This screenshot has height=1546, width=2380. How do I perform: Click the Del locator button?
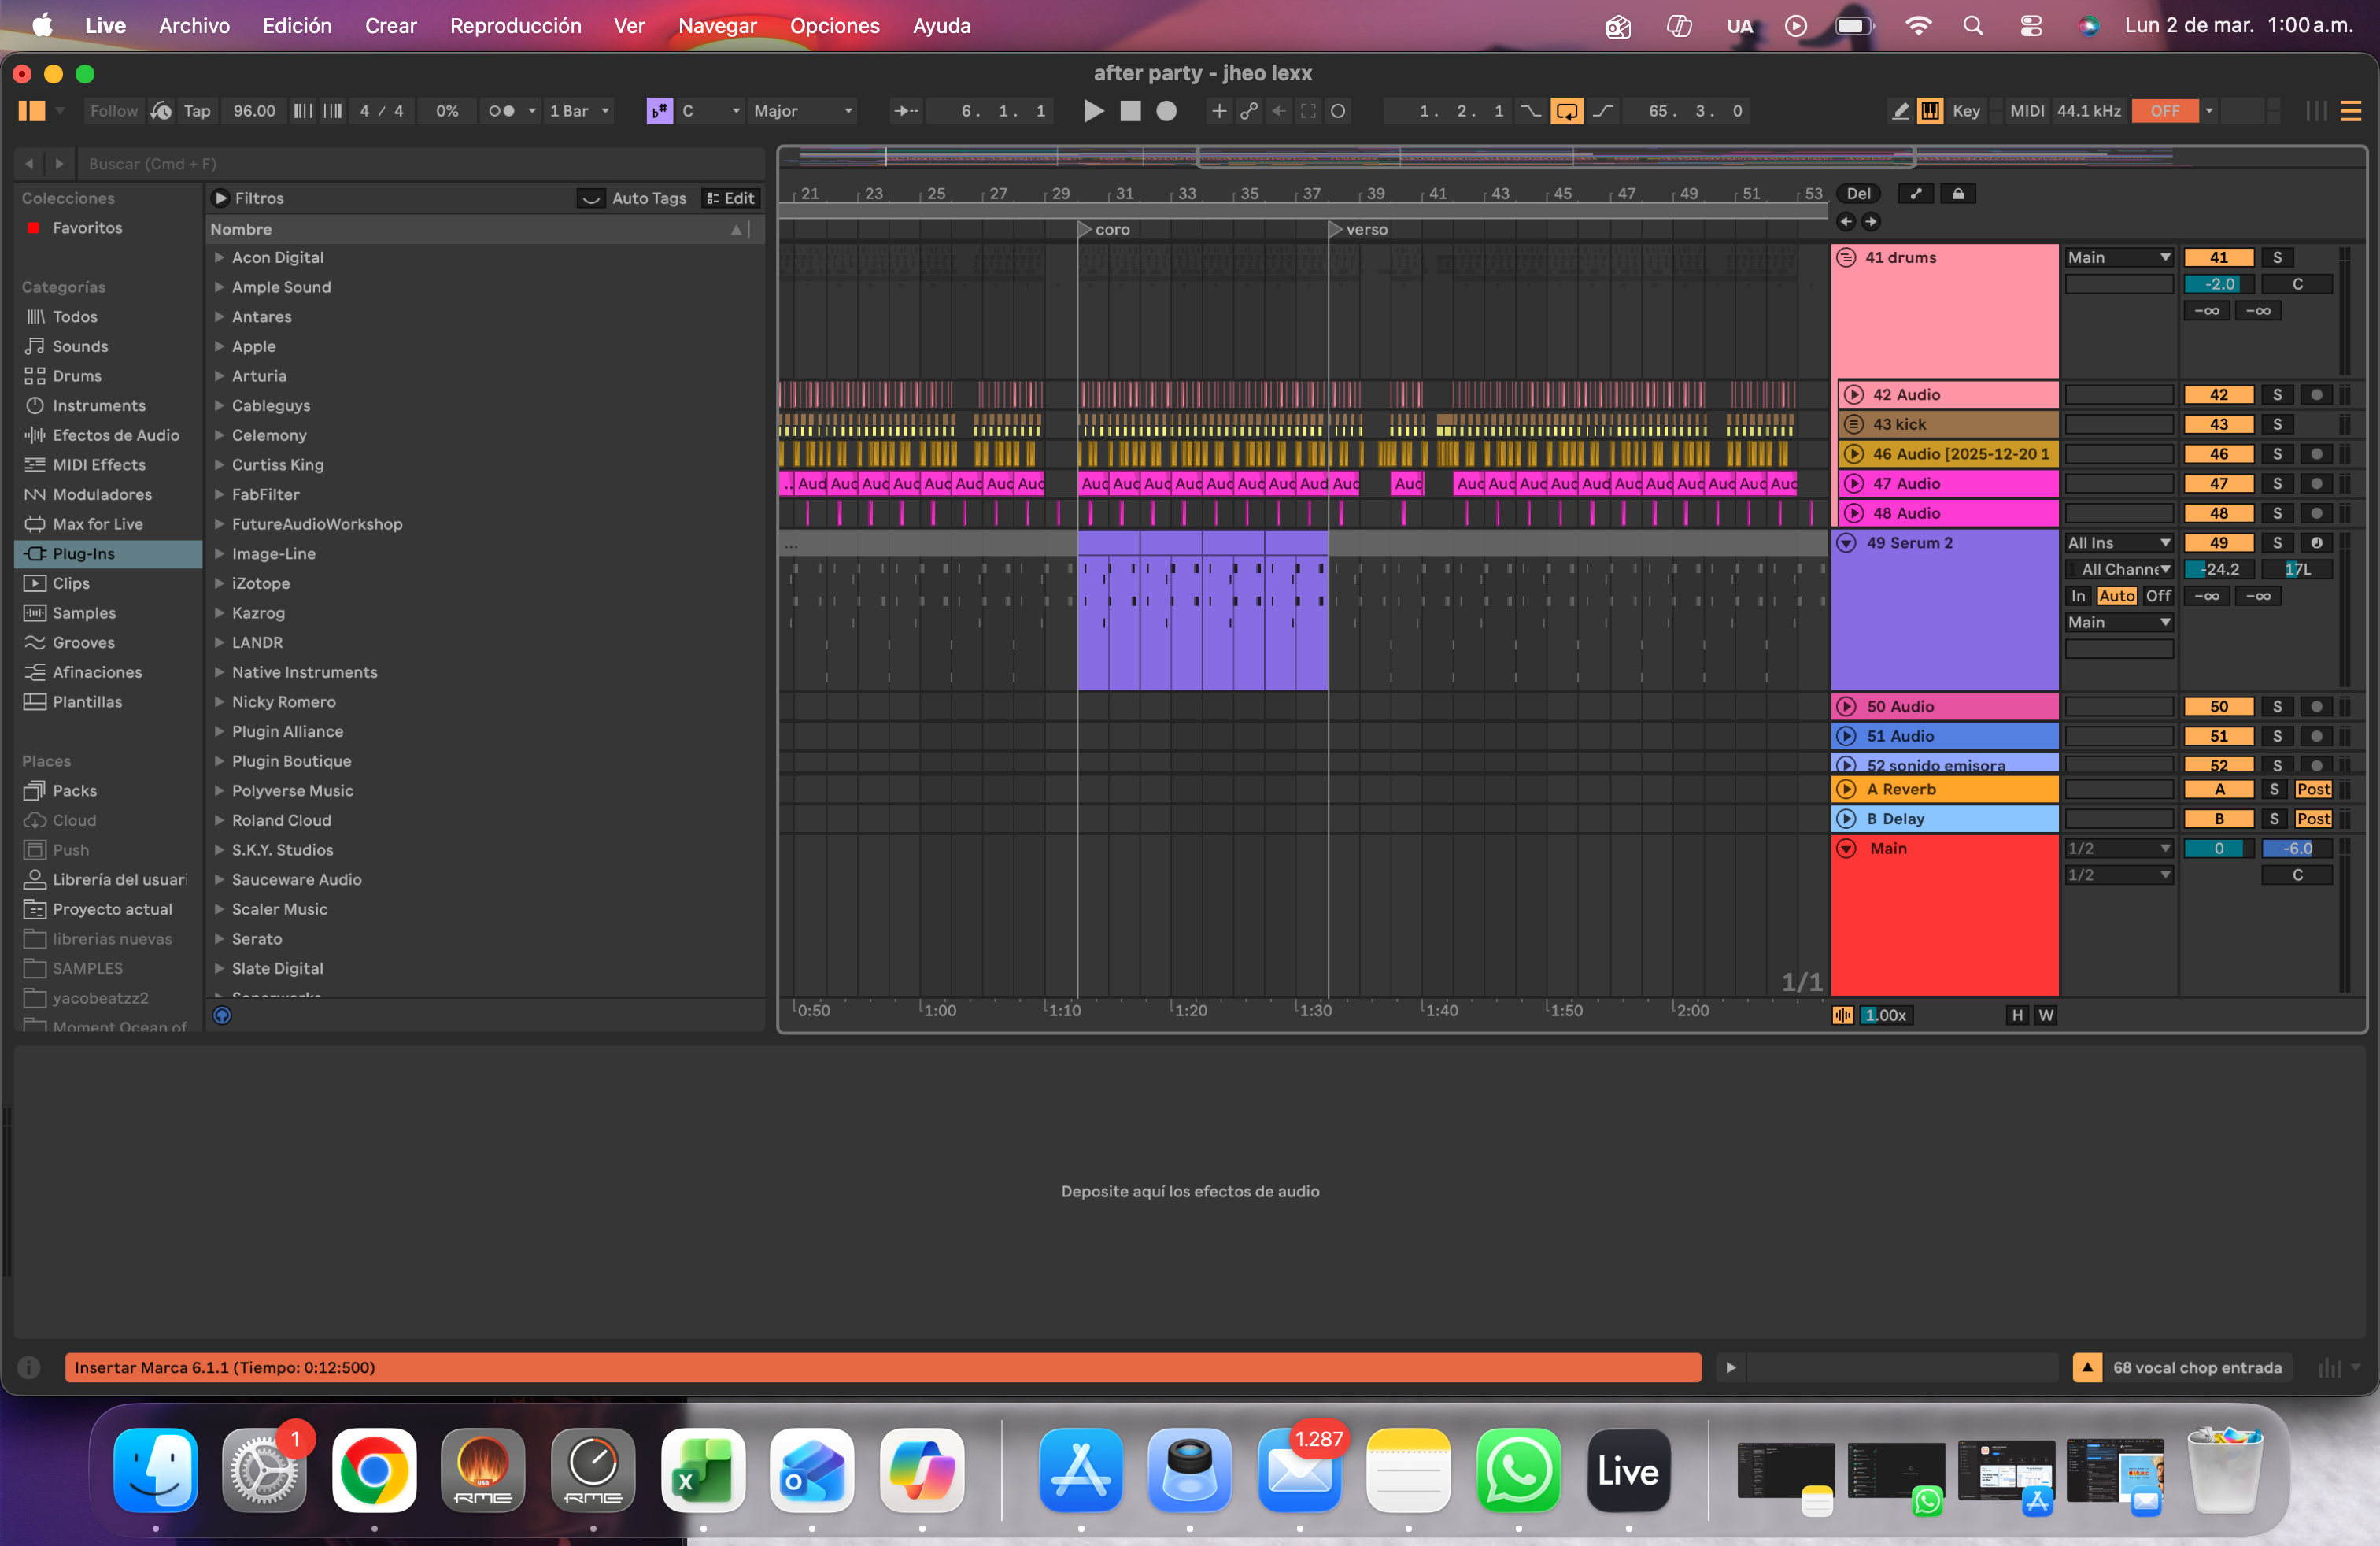point(1858,194)
